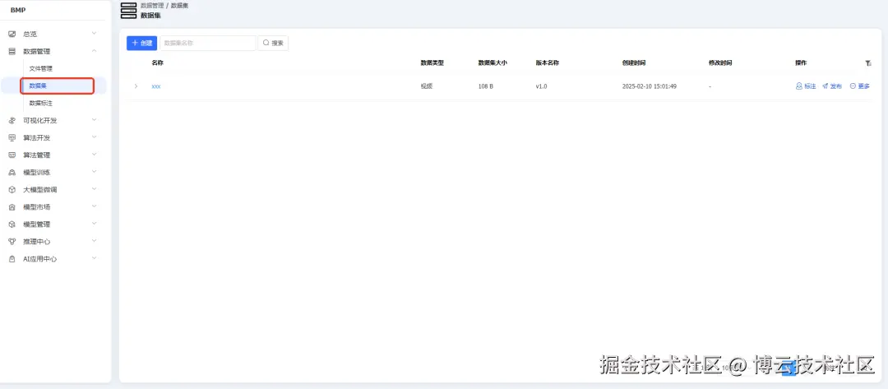Click the 数据集大小 column header

click(x=493, y=63)
